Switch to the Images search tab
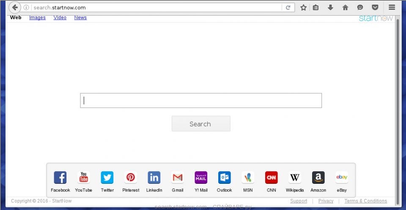This screenshot has width=406, height=210. coord(37,18)
